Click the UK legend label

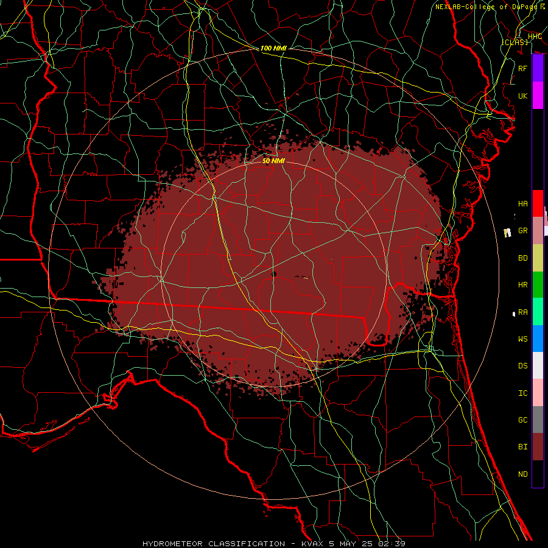[x=522, y=96]
